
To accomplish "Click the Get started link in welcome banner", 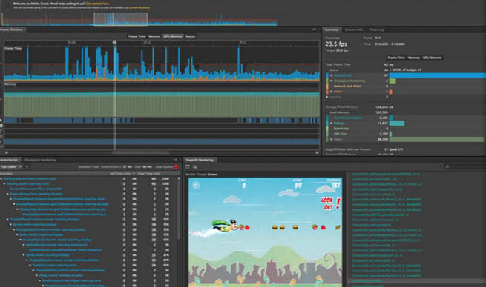I will click(97, 4).
